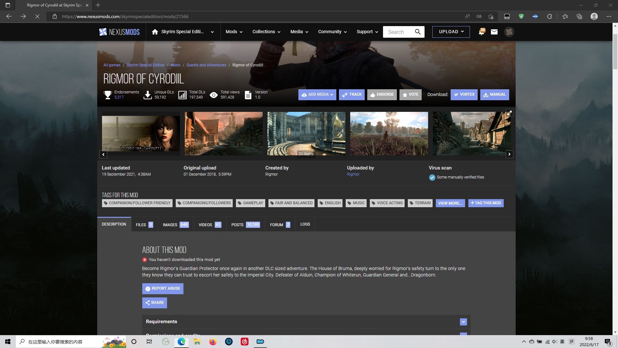This screenshot has width=618, height=348.
Task: Open the browser read aloud icon
Action: (467, 16)
